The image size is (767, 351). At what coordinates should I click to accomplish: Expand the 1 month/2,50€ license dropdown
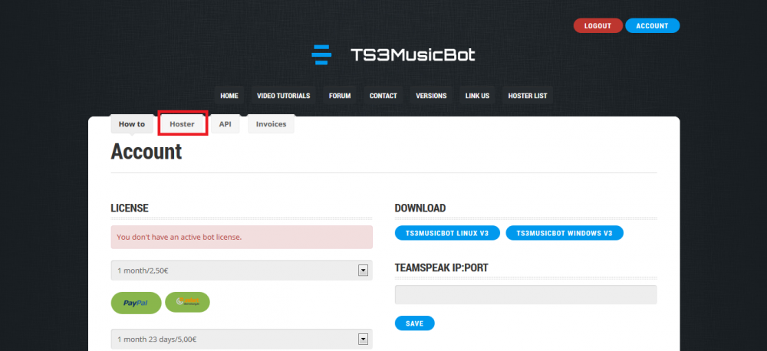click(242, 270)
